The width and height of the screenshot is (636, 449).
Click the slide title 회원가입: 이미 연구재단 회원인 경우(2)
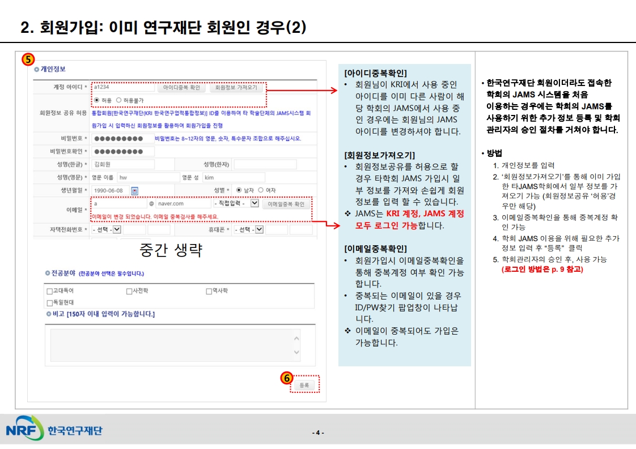163,28
